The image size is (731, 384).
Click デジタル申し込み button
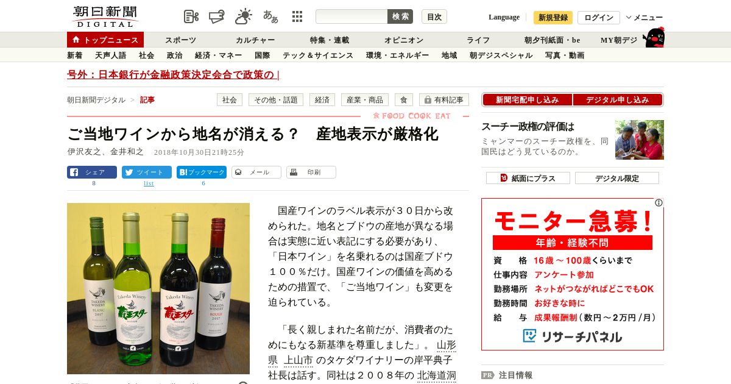pos(618,100)
